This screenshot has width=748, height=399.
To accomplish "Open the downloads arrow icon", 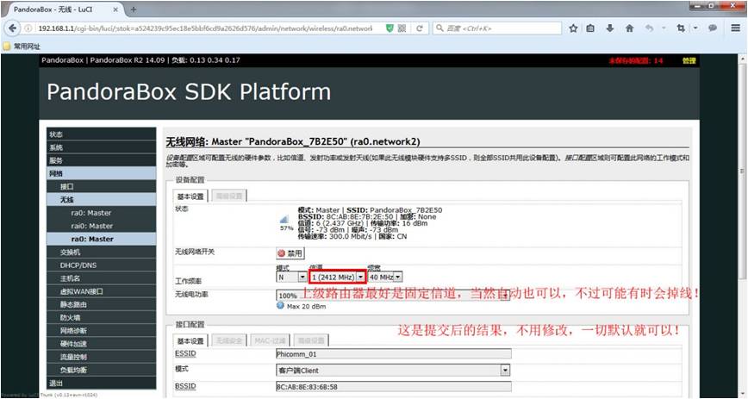I will tap(609, 28).
